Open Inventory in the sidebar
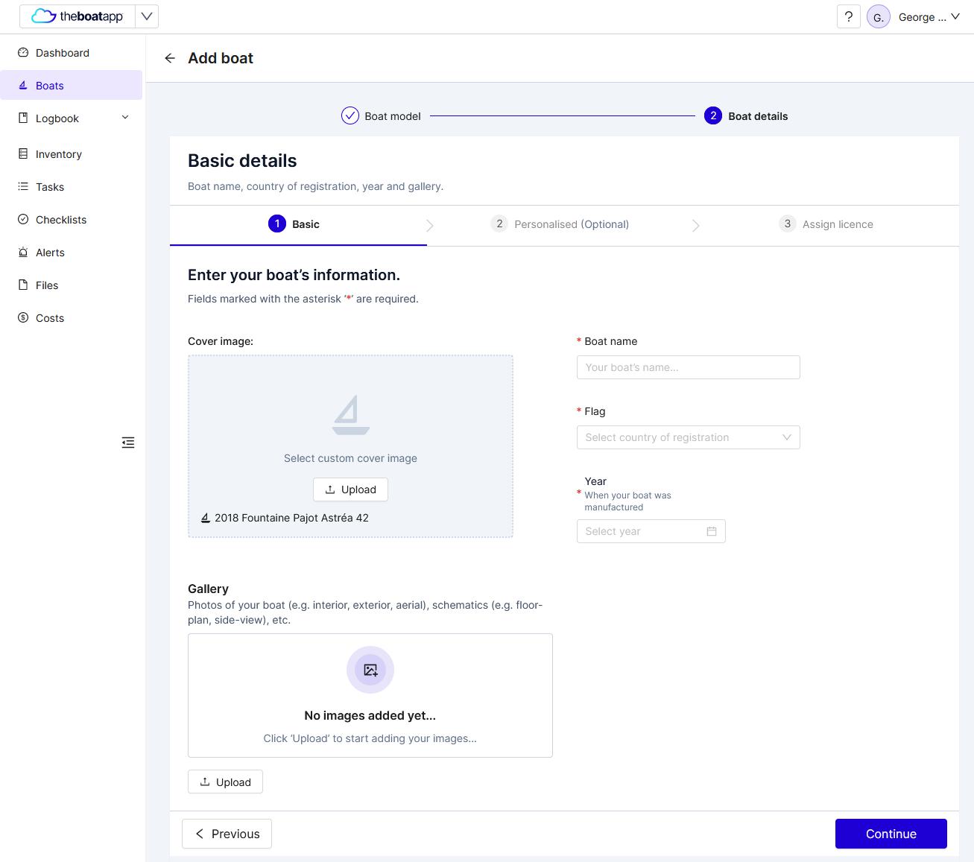 click(x=72, y=154)
